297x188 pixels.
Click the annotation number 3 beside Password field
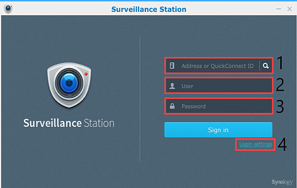click(280, 106)
